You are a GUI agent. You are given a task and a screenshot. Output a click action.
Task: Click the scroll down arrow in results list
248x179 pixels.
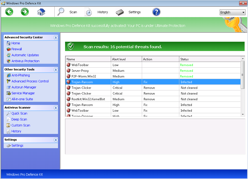tap(243, 114)
